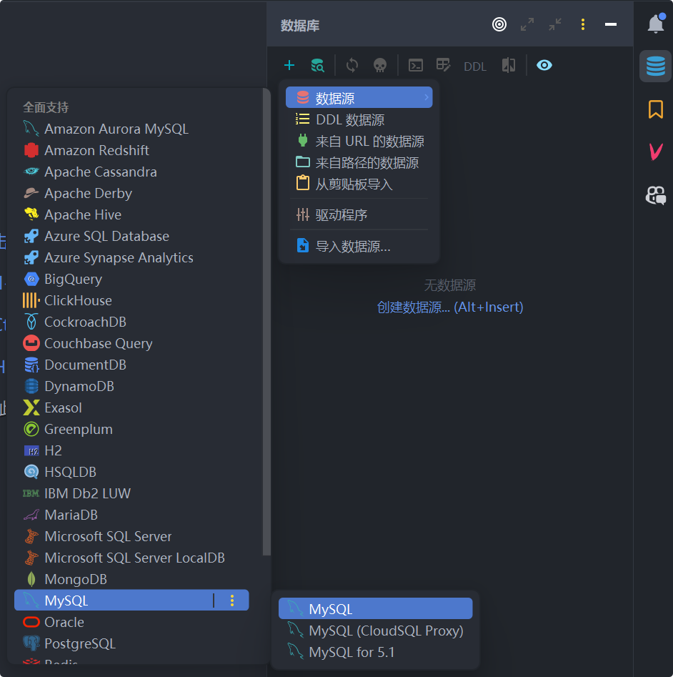Click the compare structure icon

(x=509, y=65)
